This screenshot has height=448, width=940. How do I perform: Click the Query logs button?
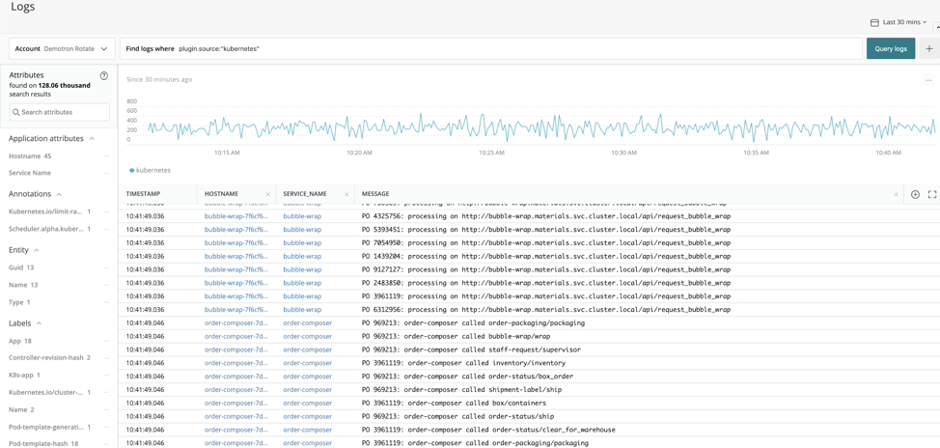pos(891,48)
